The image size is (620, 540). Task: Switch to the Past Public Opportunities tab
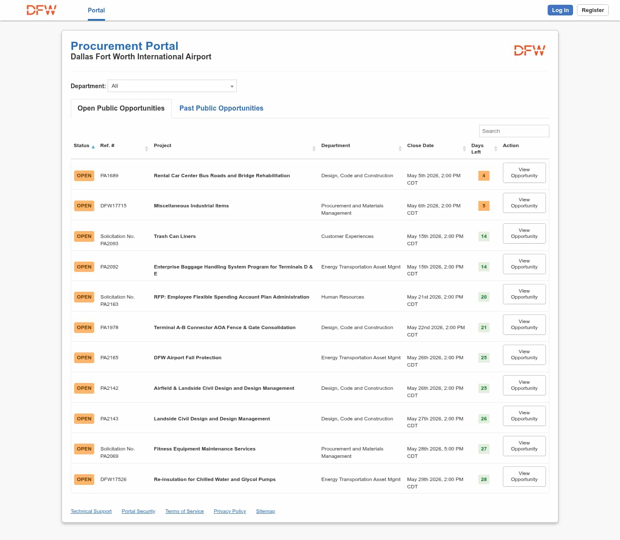point(221,108)
